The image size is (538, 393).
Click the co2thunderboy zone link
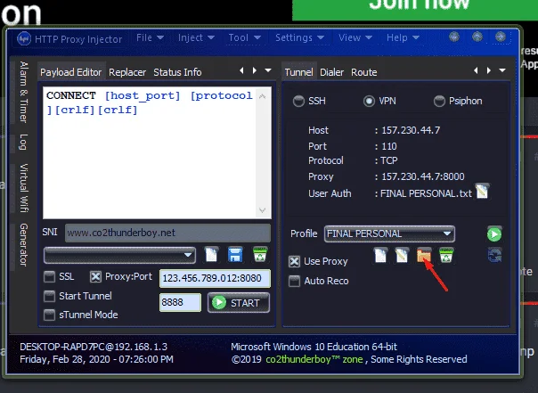314,359
